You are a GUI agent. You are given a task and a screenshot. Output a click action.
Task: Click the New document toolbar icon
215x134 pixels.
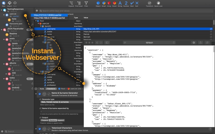click(x=3, y=3)
